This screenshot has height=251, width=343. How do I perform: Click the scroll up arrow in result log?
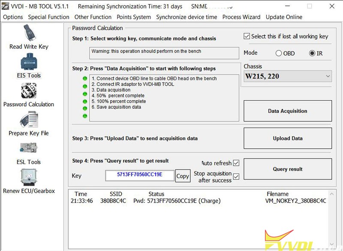(331, 194)
